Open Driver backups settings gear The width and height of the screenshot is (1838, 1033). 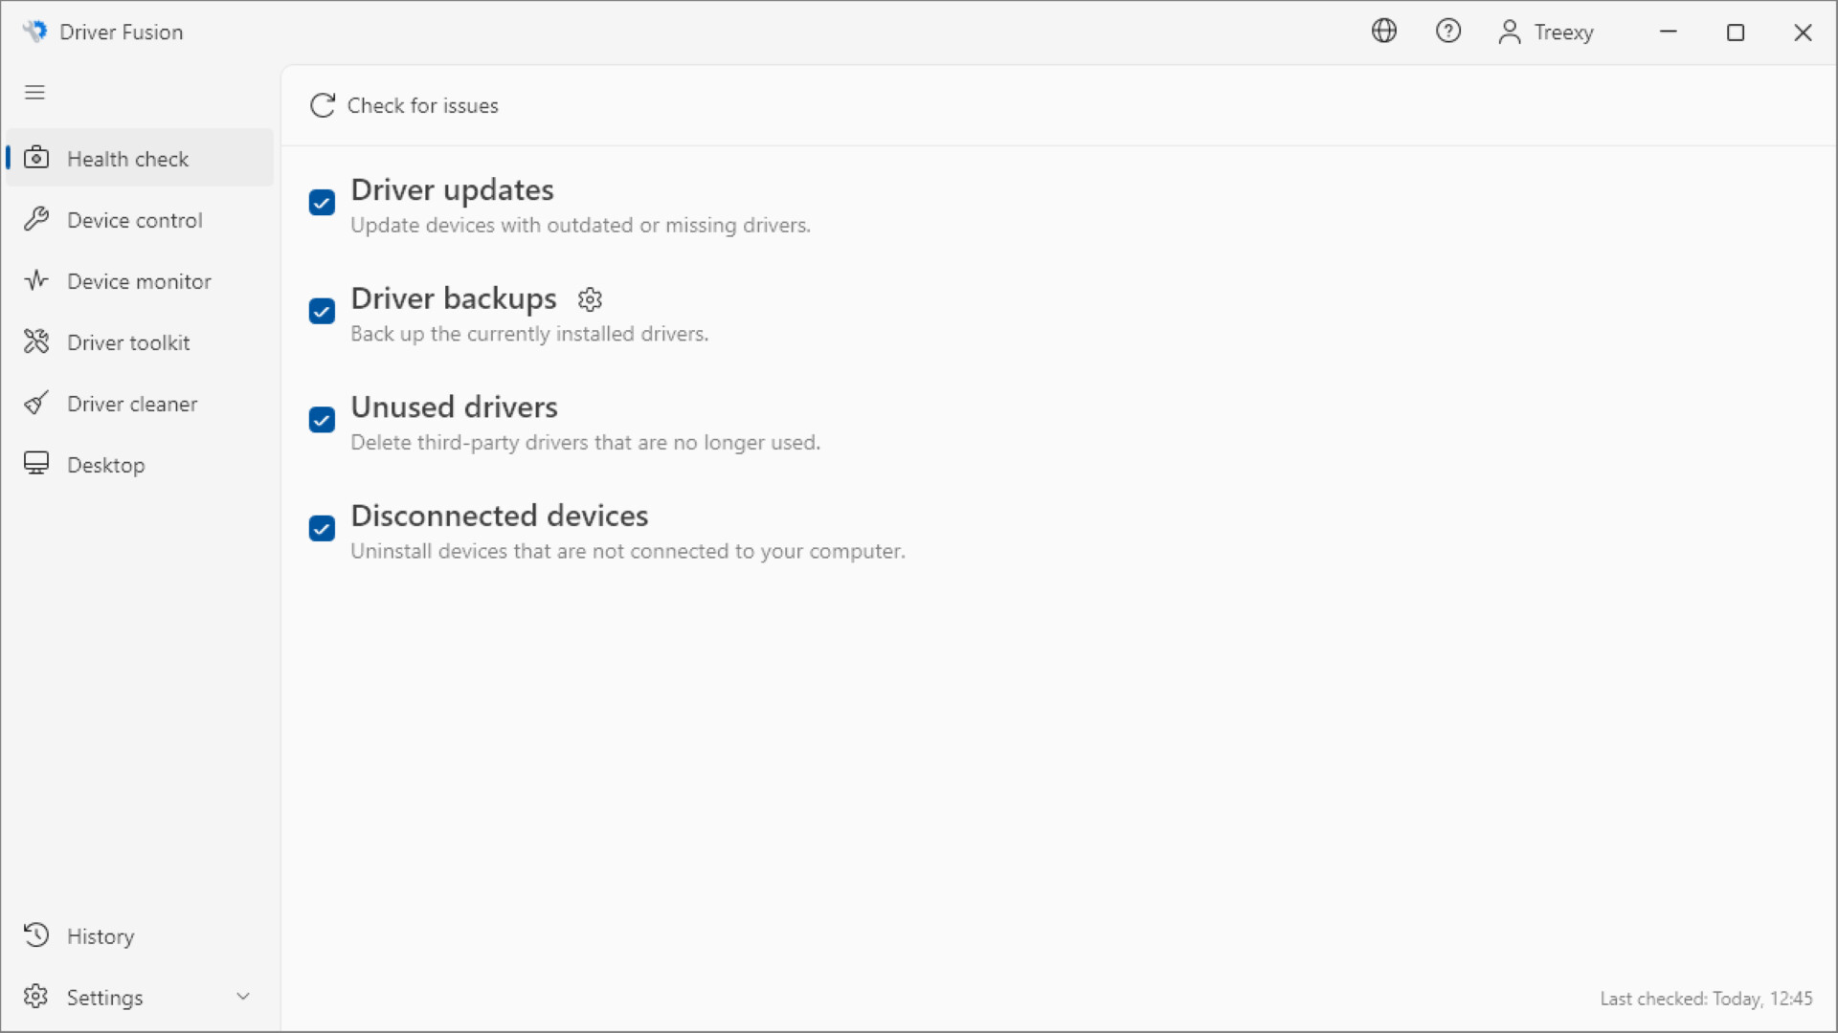[x=590, y=298]
